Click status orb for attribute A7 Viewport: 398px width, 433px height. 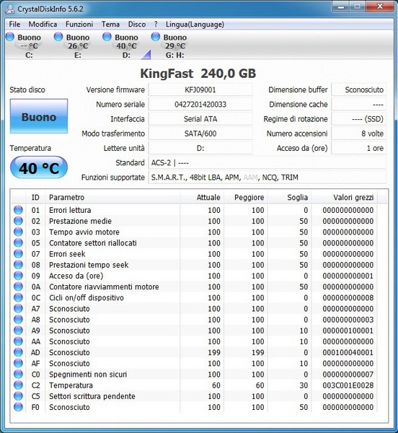[x=18, y=308]
